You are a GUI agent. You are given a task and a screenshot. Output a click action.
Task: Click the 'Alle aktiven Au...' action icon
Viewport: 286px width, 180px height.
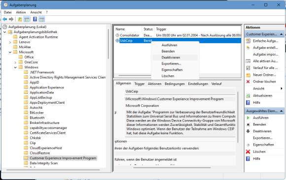click(248, 61)
